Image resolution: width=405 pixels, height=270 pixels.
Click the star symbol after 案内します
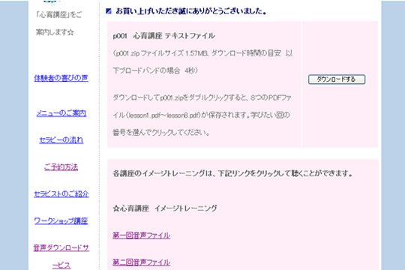(70, 32)
